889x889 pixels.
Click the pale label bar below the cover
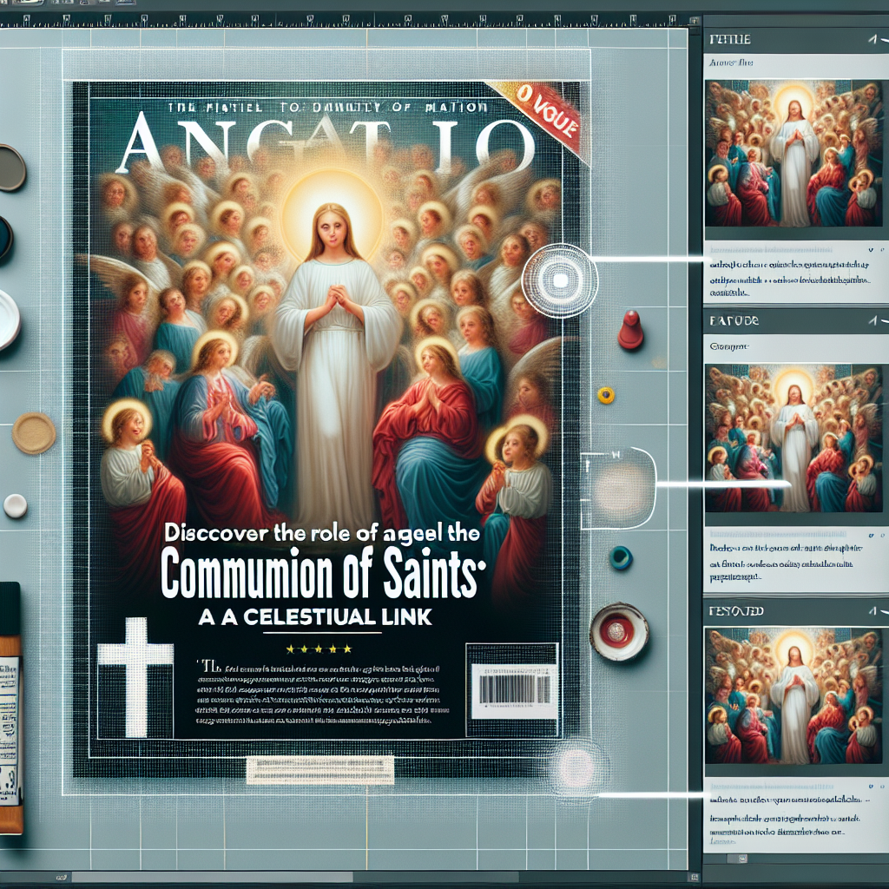point(319,770)
